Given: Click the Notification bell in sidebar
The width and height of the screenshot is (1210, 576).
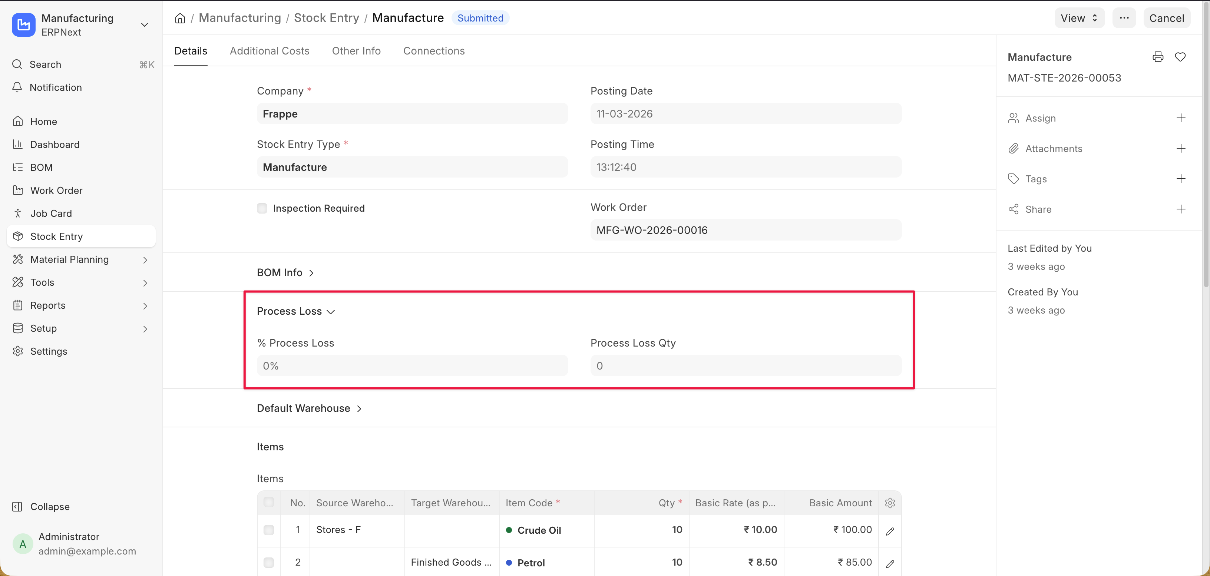Looking at the screenshot, I should pyautogui.click(x=56, y=87).
